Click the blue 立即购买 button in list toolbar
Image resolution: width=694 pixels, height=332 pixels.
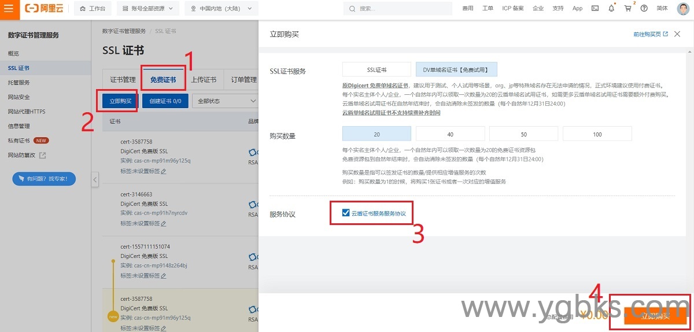121,101
